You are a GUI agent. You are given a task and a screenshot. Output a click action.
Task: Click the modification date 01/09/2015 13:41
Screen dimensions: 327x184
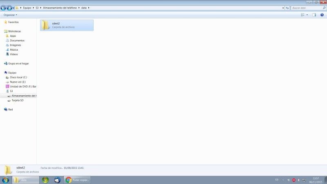click(74, 168)
